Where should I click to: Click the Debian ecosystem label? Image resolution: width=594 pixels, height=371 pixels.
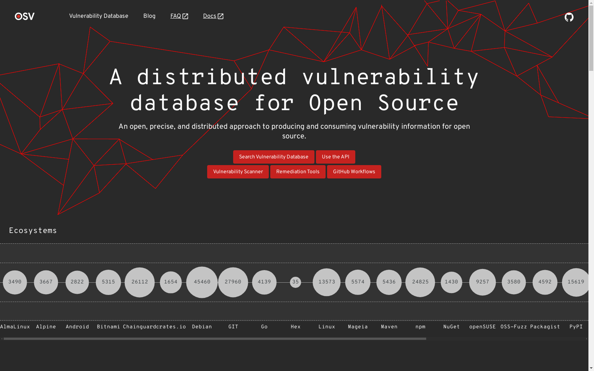(202, 327)
